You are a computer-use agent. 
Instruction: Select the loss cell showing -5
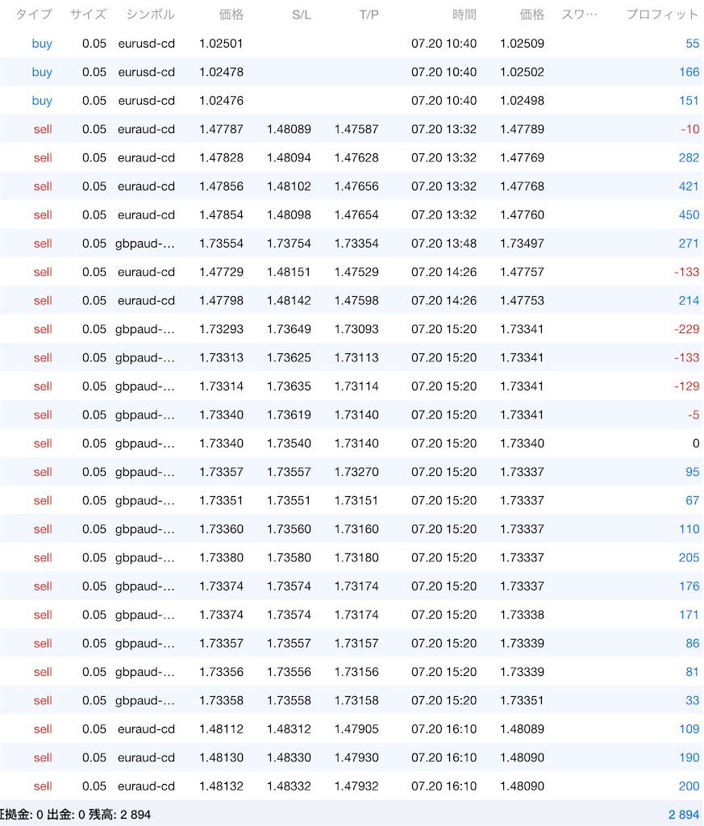tap(694, 415)
